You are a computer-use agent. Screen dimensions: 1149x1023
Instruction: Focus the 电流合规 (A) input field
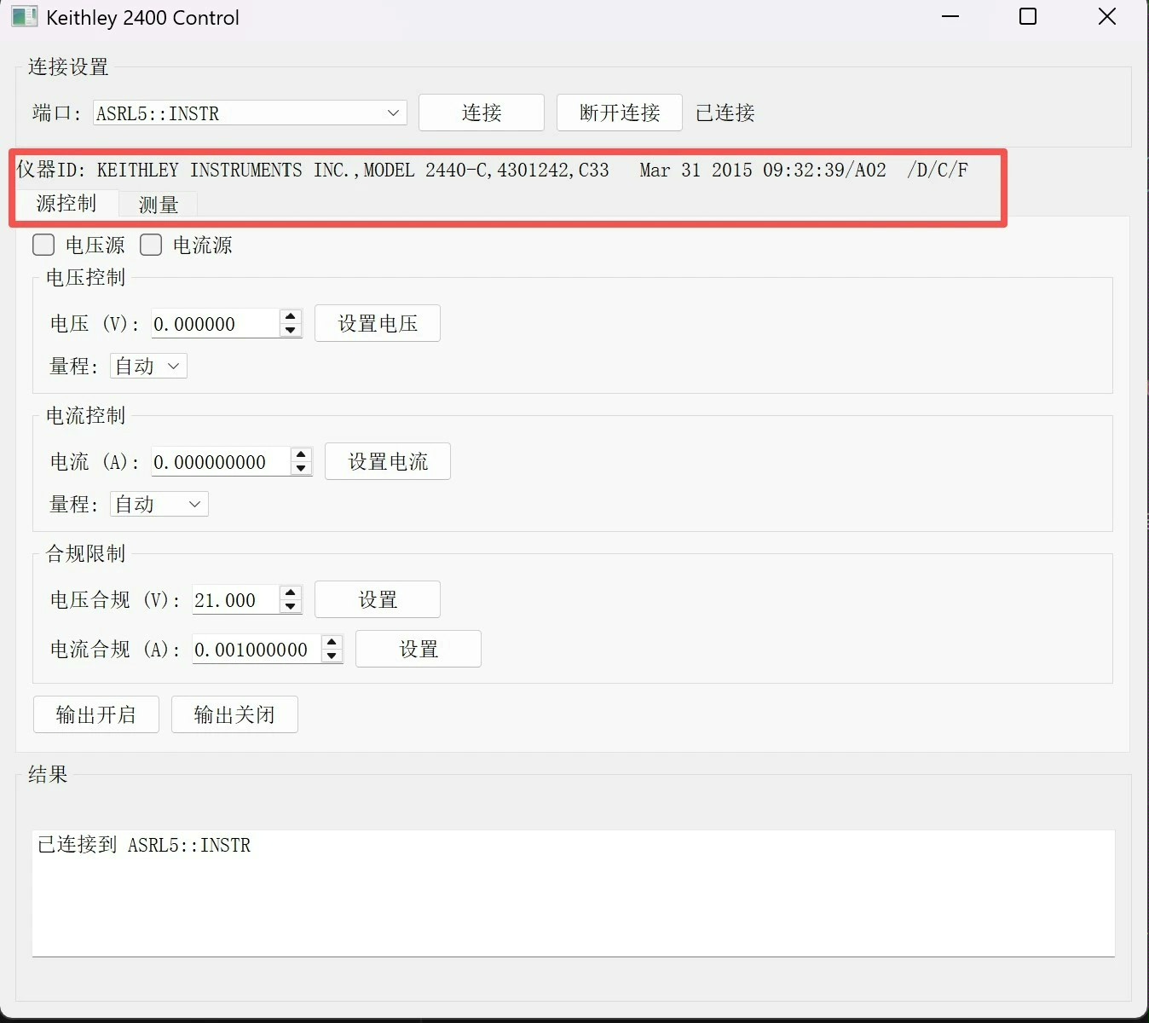pyautogui.click(x=257, y=650)
